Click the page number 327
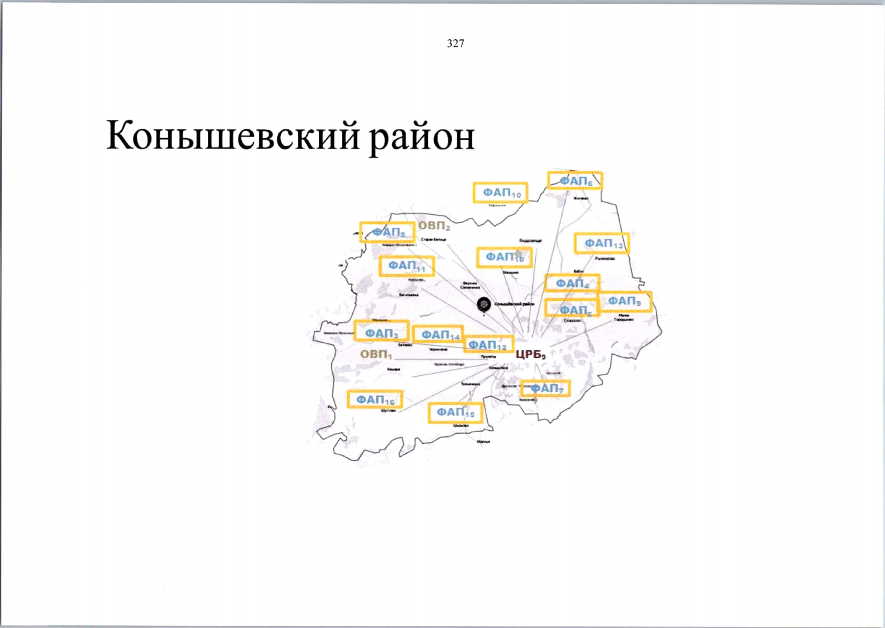 [x=455, y=44]
